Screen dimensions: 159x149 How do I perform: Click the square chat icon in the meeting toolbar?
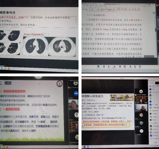point(120,67)
